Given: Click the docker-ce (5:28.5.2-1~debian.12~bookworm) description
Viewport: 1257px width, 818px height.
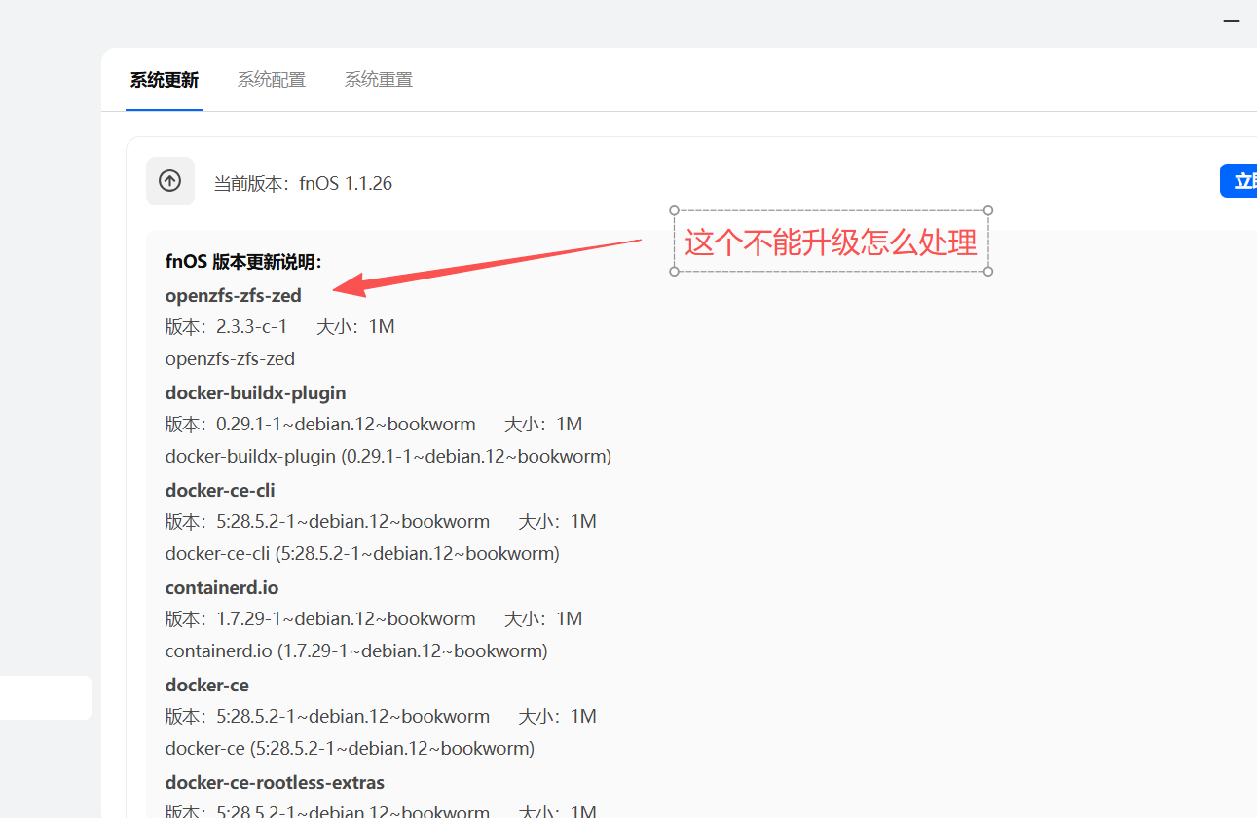Looking at the screenshot, I should coord(350,748).
